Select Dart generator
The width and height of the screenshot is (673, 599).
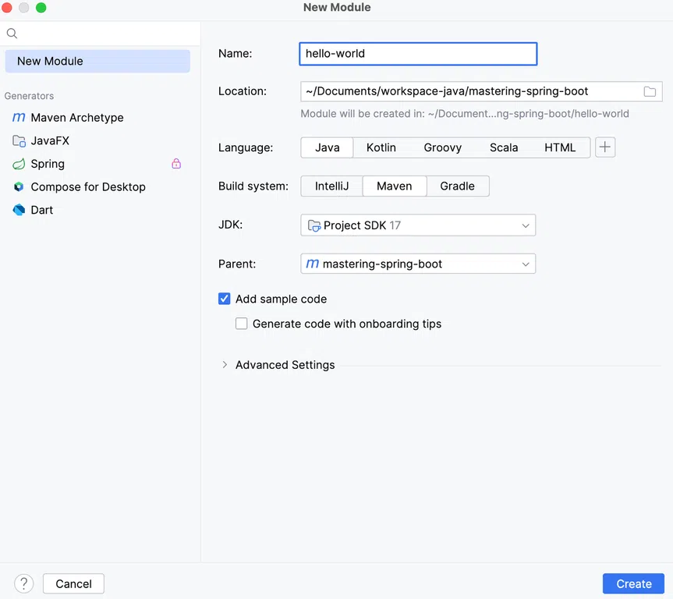41,210
